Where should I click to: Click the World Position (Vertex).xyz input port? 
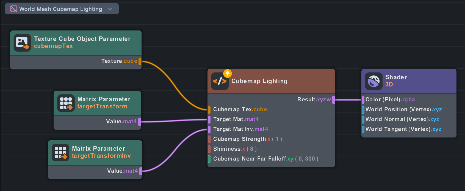tap(363, 109)
